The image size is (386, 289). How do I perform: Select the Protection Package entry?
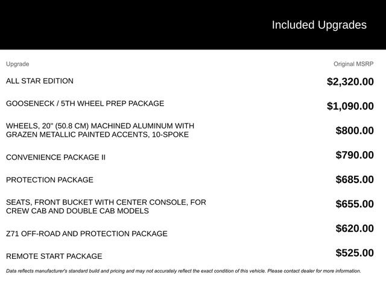[x=49, y=179]
